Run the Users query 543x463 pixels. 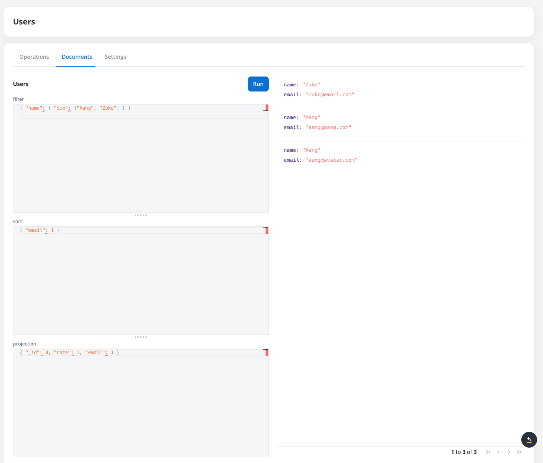pos(258,84)
